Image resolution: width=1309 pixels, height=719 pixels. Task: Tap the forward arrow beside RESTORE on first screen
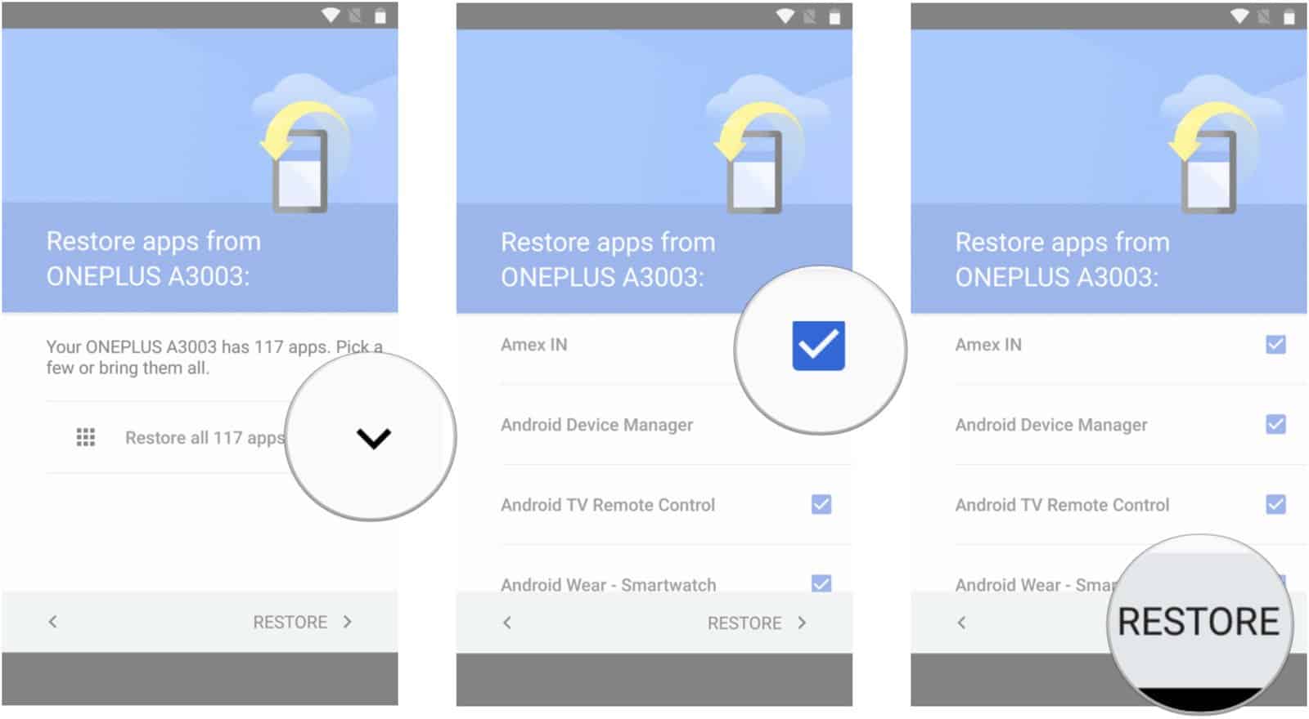click(348, 622)
